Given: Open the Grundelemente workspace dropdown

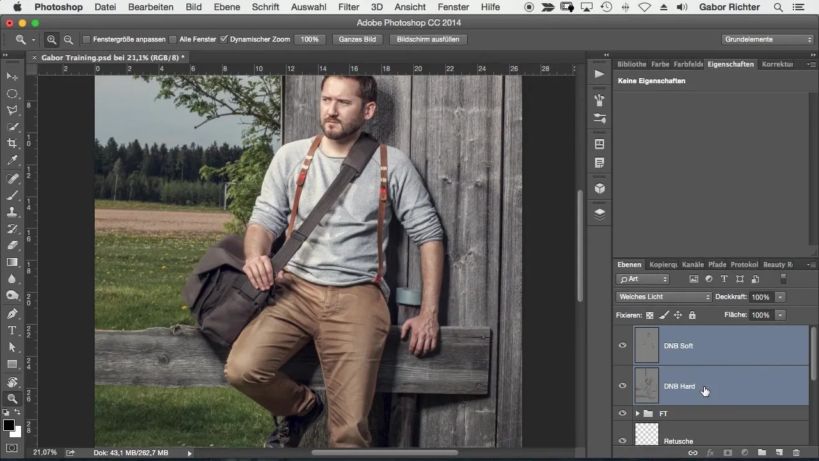Looking at the screenshot, I should click(x=767, y=40).
